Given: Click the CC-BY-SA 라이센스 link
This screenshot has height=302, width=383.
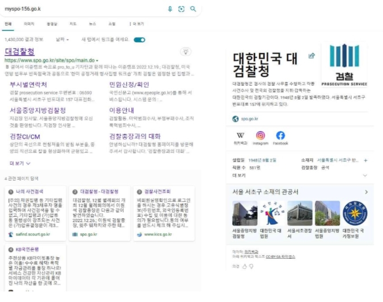Looking at the screenshot, I should click(280, 256).
